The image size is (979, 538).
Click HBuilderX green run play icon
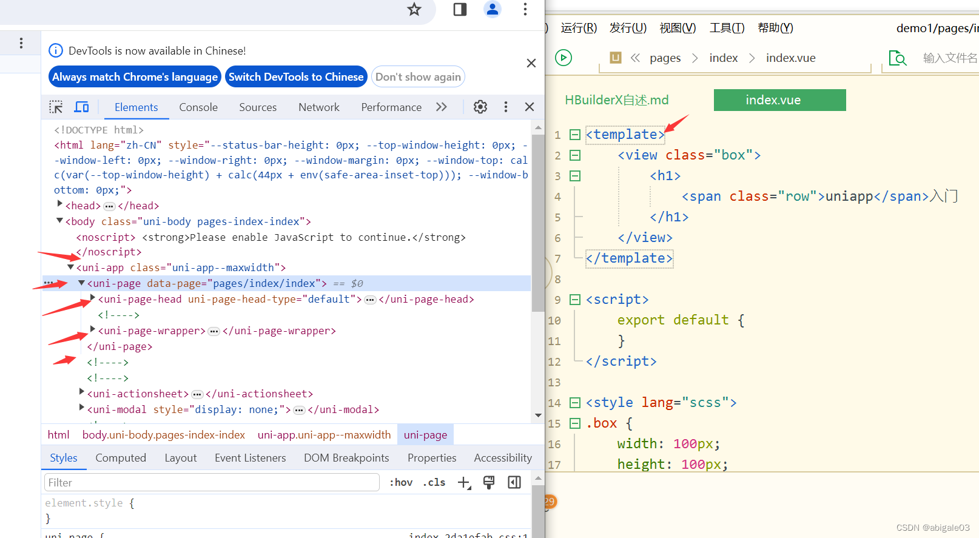point(564,58)
